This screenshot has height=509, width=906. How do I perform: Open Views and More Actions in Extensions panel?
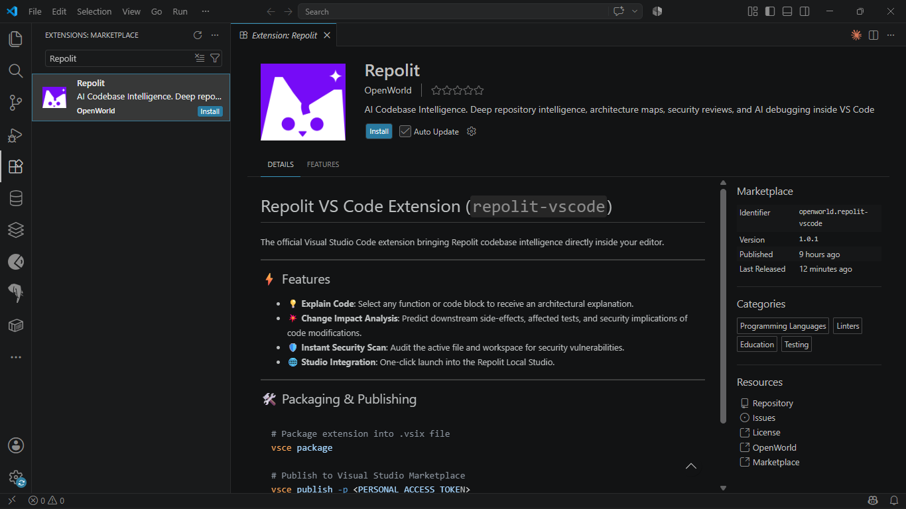pos(215,35)
